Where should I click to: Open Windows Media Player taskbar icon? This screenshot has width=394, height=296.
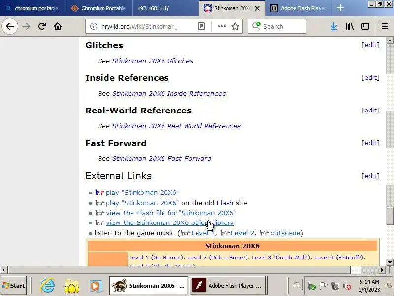[x=96, y=286]
